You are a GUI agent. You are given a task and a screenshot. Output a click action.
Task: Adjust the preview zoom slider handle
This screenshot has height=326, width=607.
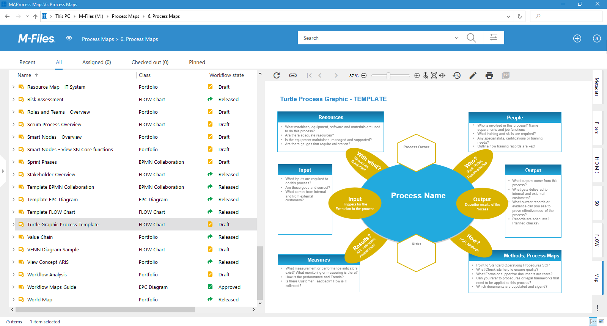point(388,75)
